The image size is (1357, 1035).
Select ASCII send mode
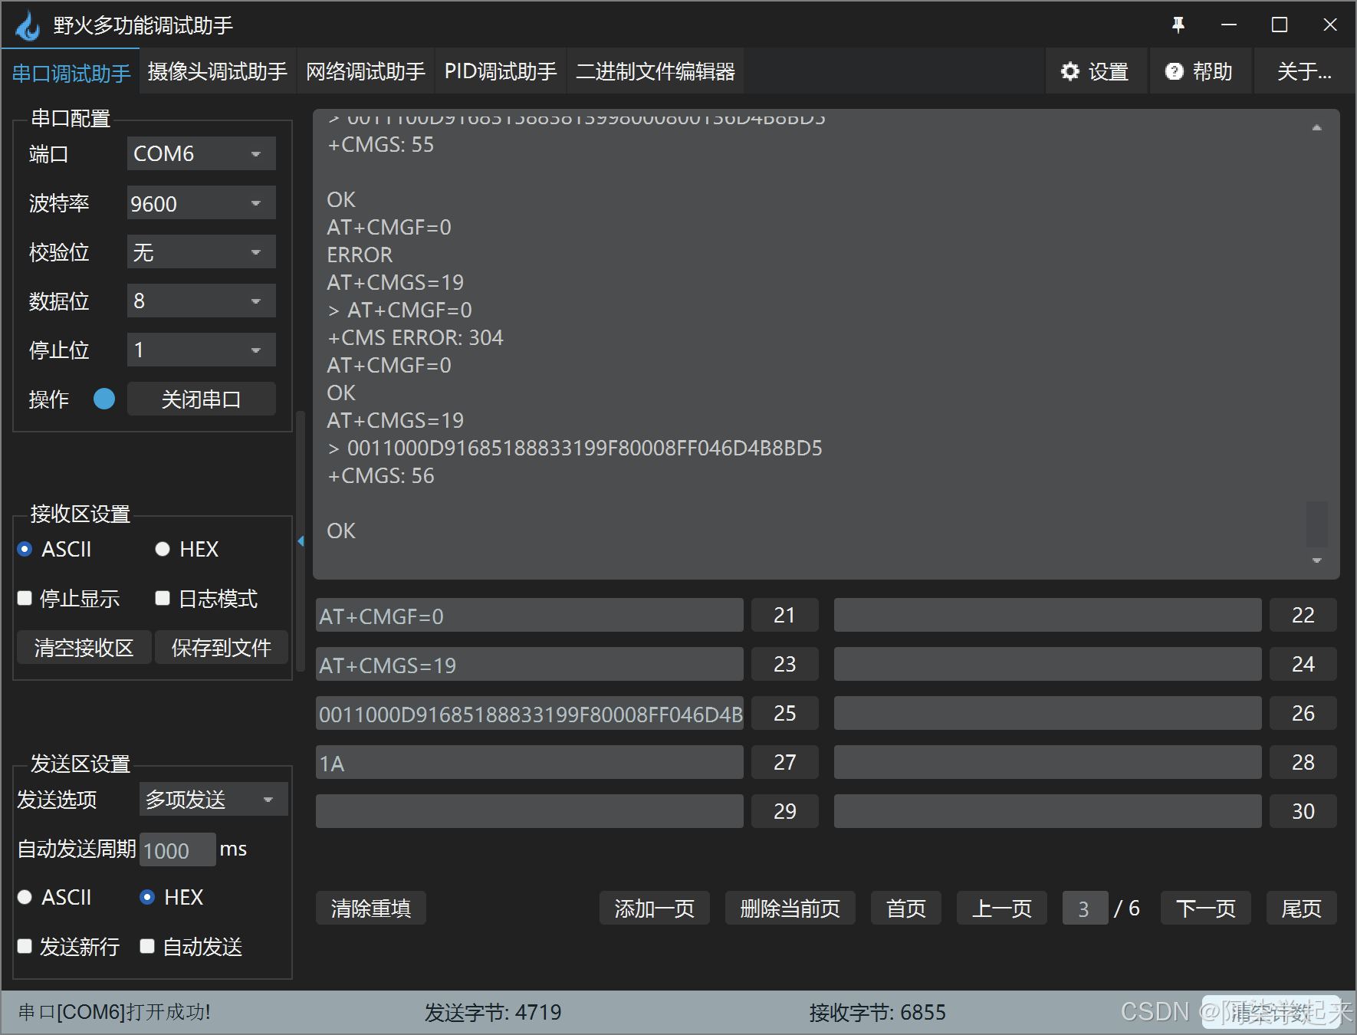point(25,897)
